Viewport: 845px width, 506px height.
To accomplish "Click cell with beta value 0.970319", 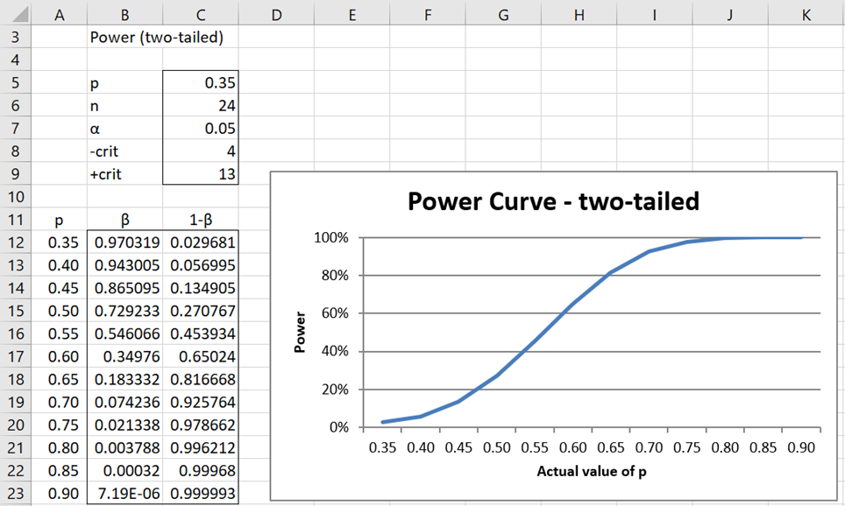I will (125, 242).
